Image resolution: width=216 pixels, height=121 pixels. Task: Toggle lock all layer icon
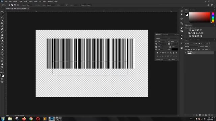coord(199,50)
